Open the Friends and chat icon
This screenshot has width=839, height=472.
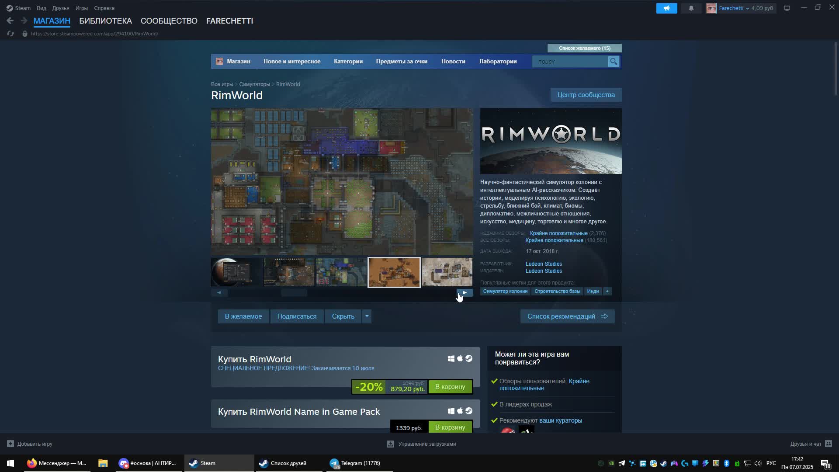(828, 444)
